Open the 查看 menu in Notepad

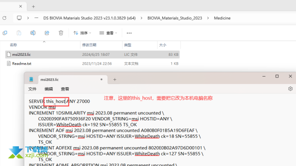click(x=65, y=89)
